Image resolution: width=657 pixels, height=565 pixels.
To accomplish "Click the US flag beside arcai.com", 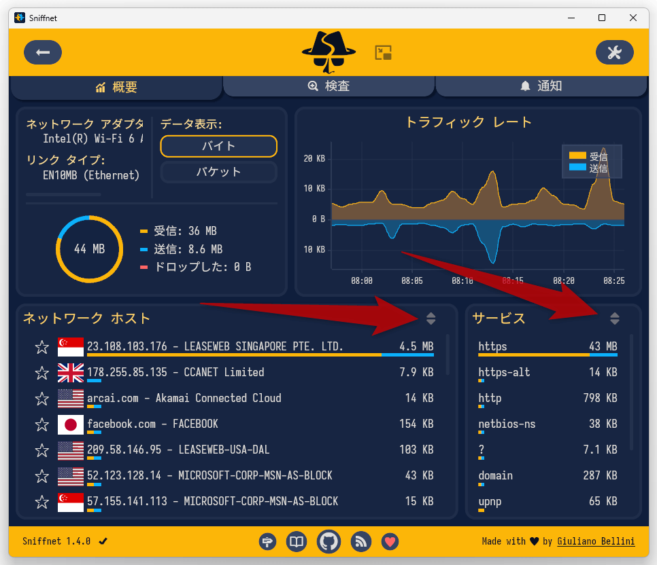I will pyautogui.click(x=71, y=399).
